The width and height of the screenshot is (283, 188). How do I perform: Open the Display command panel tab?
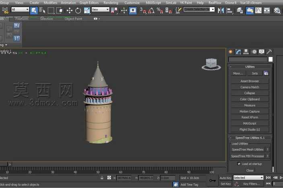262,52
